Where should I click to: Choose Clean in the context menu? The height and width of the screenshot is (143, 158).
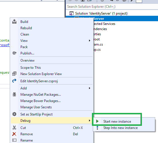tap(25, 34)
